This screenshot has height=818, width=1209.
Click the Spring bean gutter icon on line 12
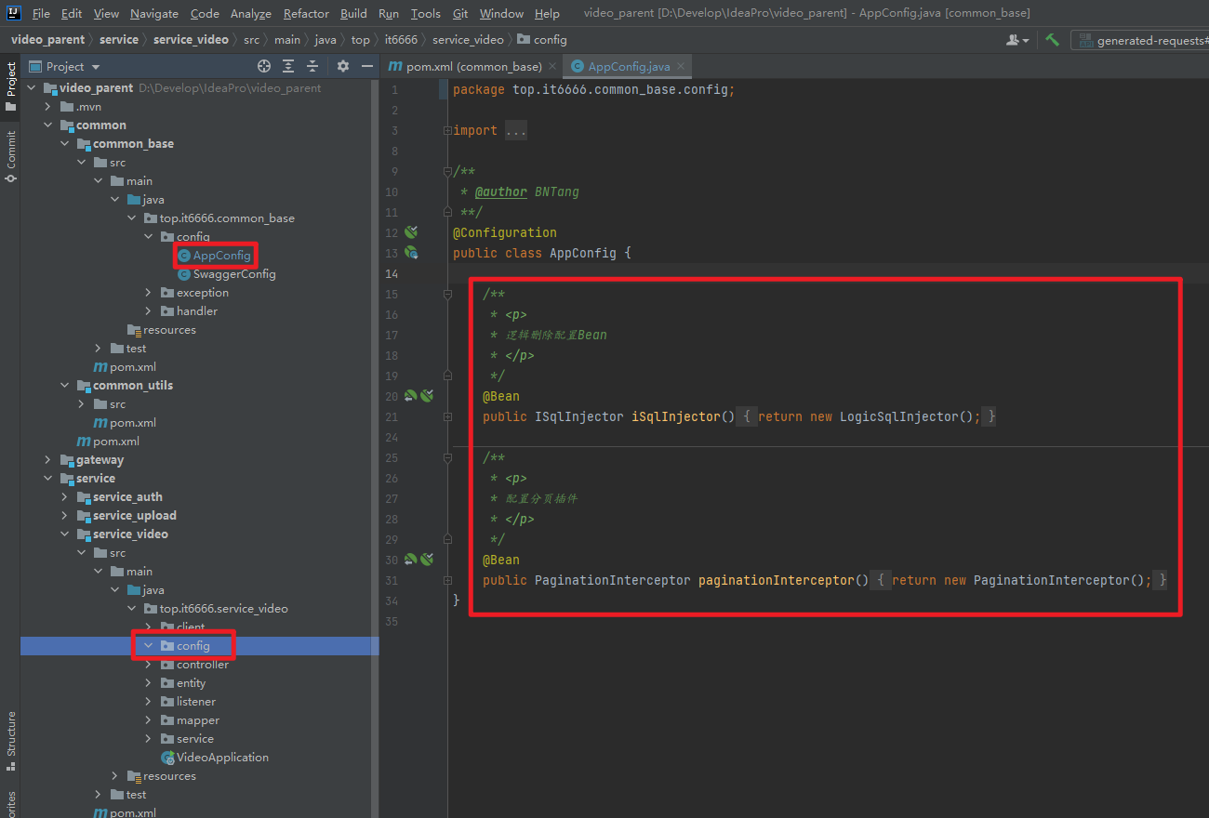click(x=411, y=232)
